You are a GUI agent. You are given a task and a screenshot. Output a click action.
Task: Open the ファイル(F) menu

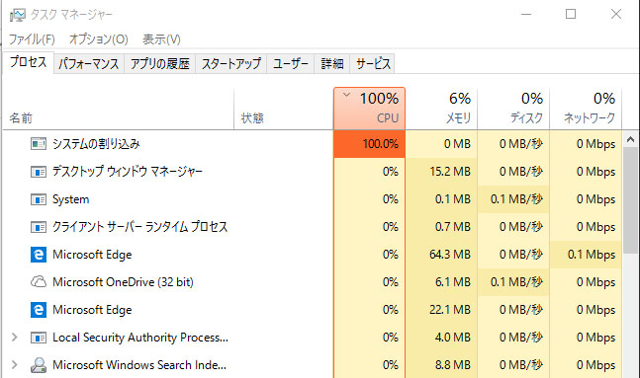(x=32, y=39)
